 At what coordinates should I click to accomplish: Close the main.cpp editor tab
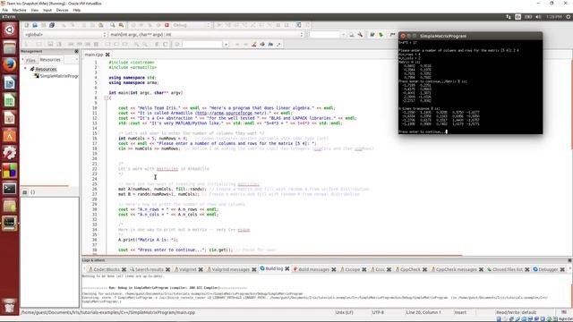tap(107, 55)
